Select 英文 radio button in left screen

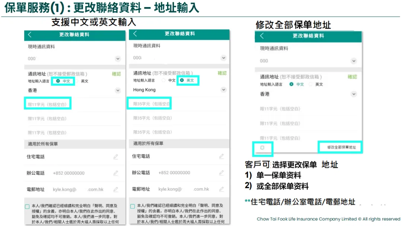tap(77, 81)
